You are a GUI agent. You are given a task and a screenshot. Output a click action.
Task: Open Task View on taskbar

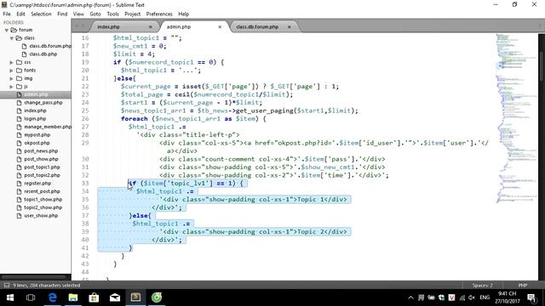pyautogui.click(x=31, y=297)
